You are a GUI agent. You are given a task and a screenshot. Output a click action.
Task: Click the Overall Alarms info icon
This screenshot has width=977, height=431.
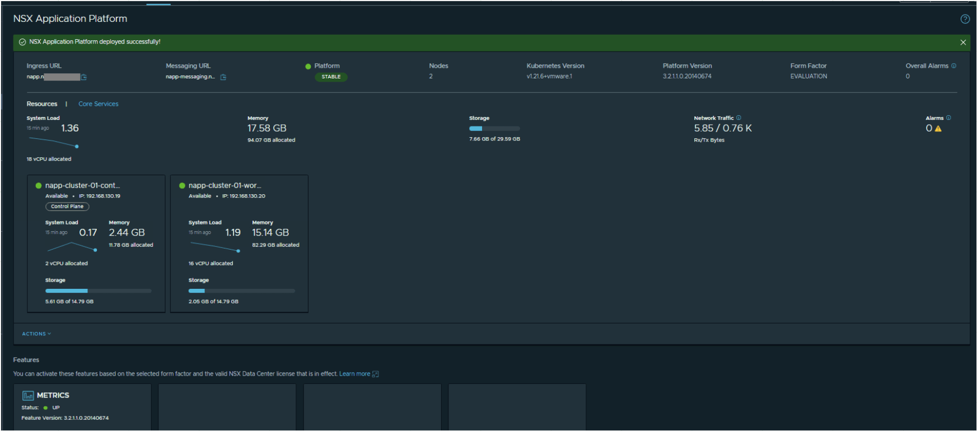tap(953, 66)
